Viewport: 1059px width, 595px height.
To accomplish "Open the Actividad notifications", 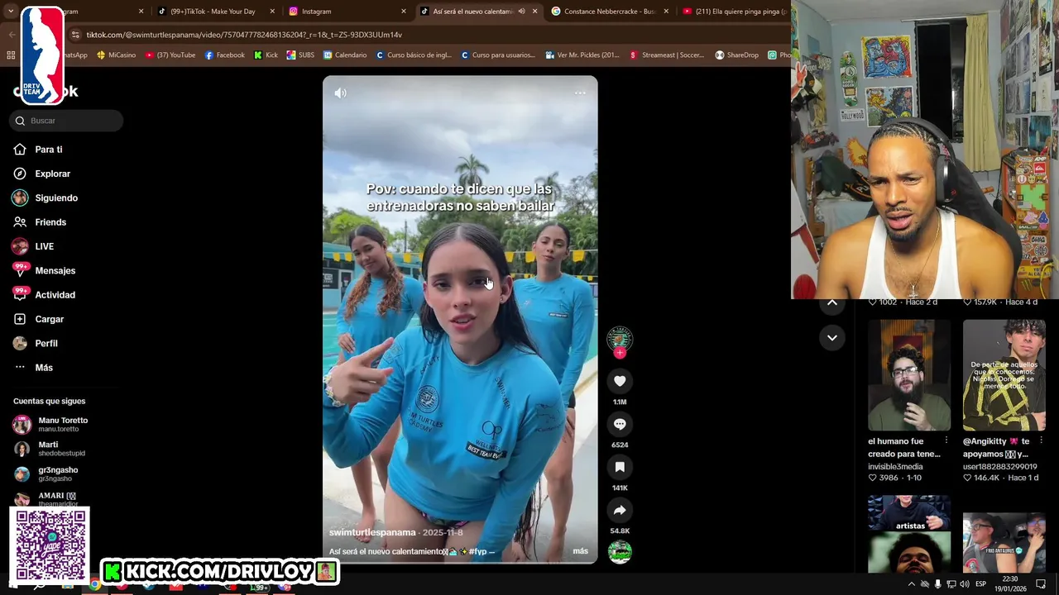I will click(55, 295).
